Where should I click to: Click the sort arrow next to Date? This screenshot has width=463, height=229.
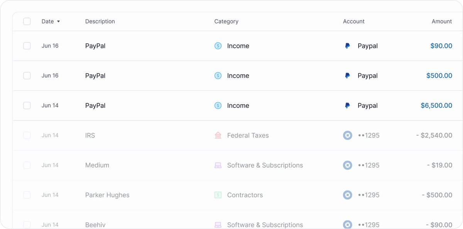click(x=59, y=22)
